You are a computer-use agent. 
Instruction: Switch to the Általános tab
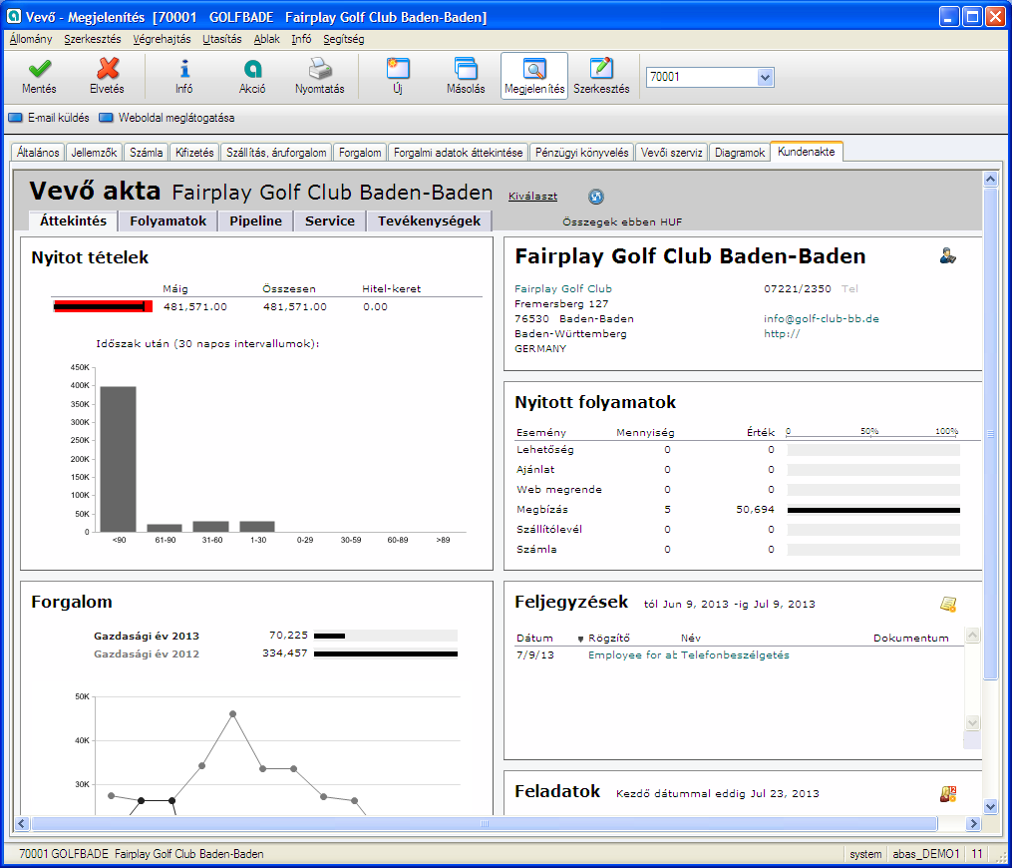pos(38,153)
